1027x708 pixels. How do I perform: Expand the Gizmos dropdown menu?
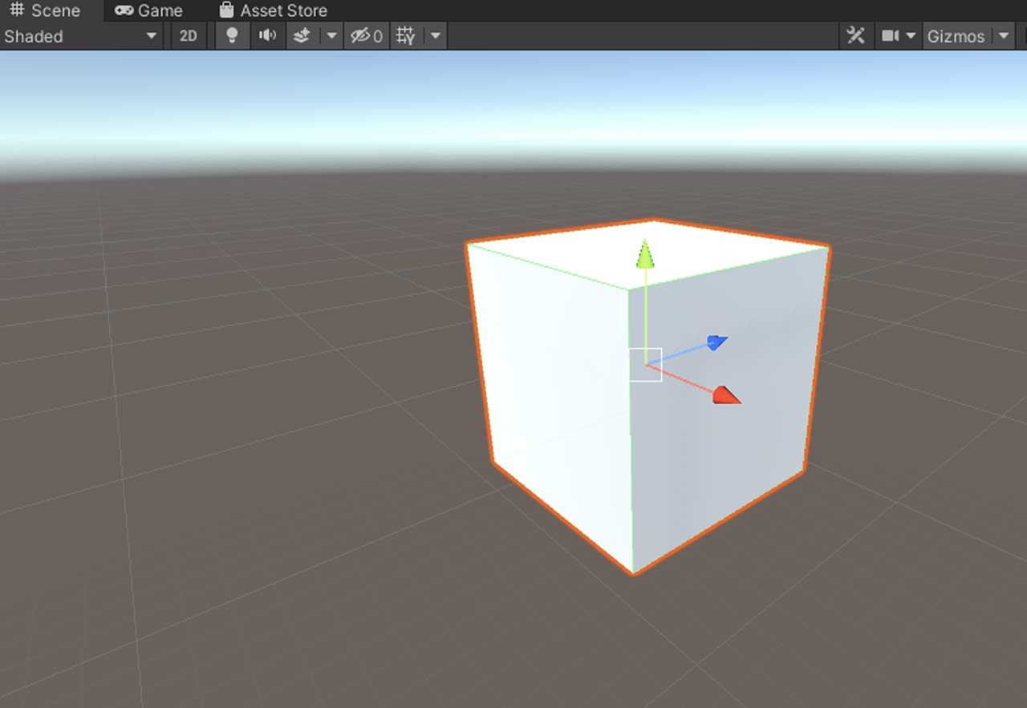click(1004, 35)
